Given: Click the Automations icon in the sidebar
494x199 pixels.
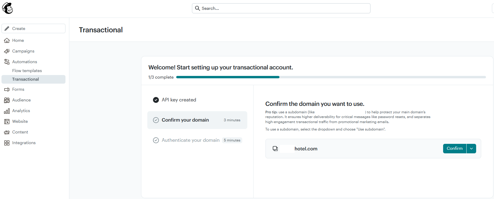Looking at the screenshot, I should tap(7, 62).
